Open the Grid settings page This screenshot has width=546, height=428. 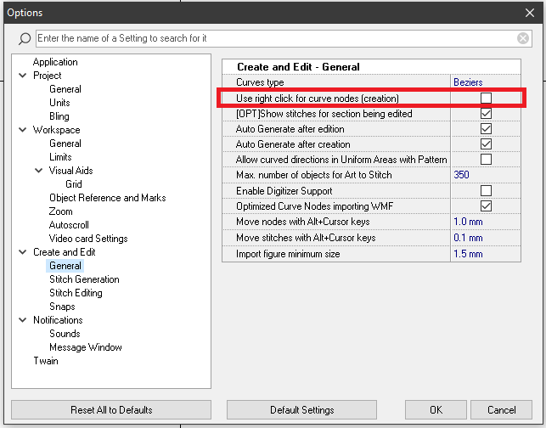point(74,184)
